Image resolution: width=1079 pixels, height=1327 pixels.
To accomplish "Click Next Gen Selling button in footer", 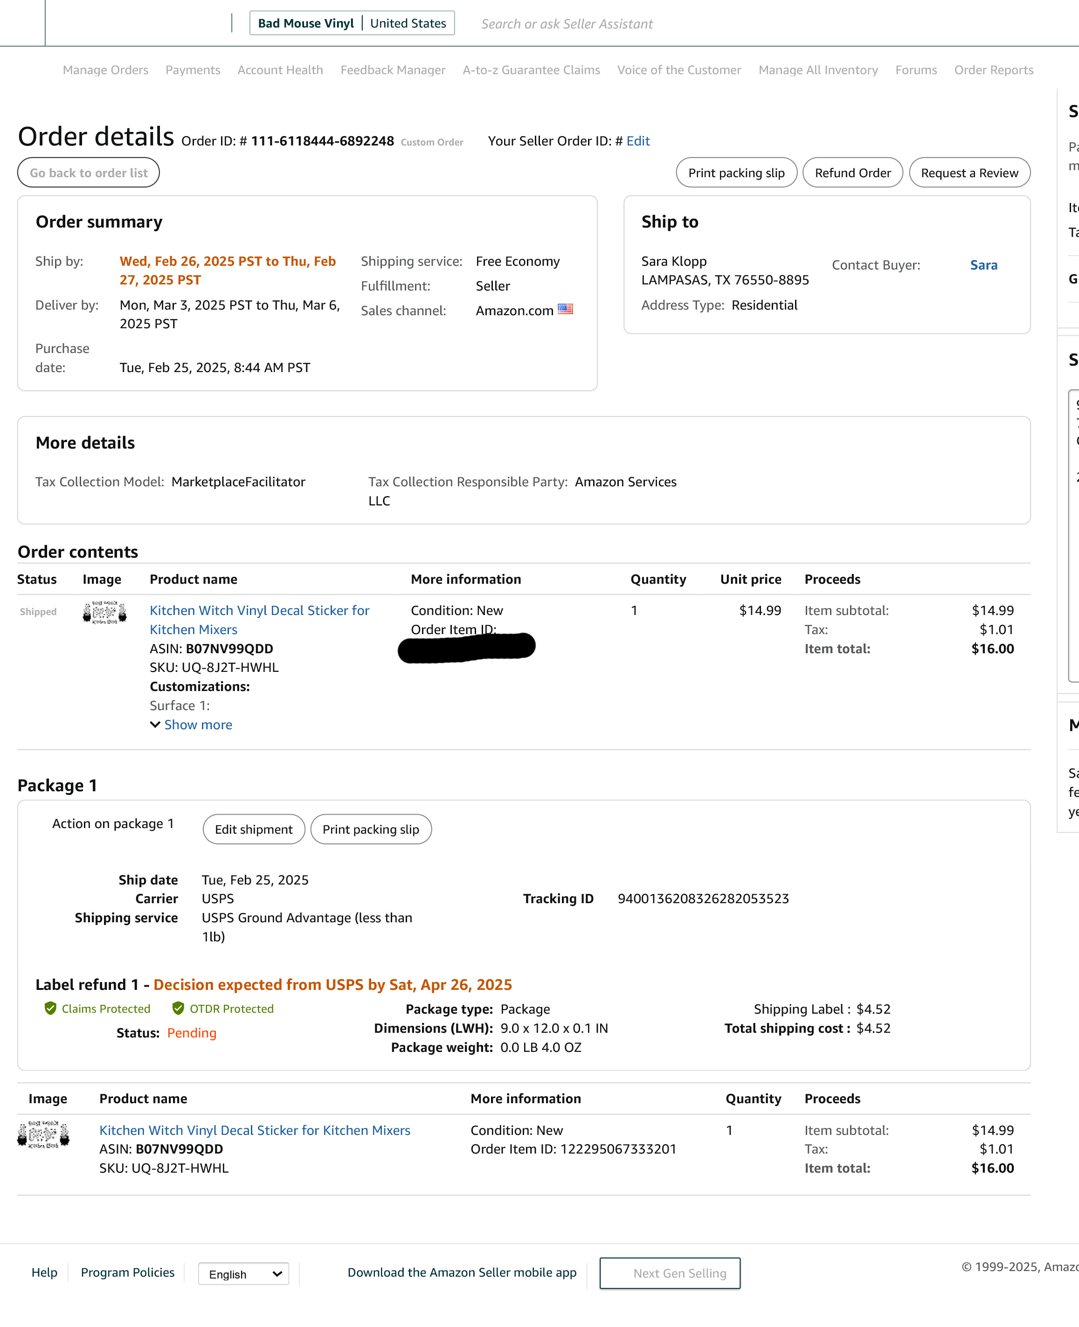I will pos(670,1273).
